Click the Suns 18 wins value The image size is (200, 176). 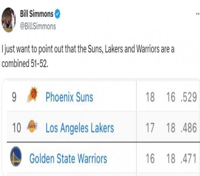[x=150, y=97]
